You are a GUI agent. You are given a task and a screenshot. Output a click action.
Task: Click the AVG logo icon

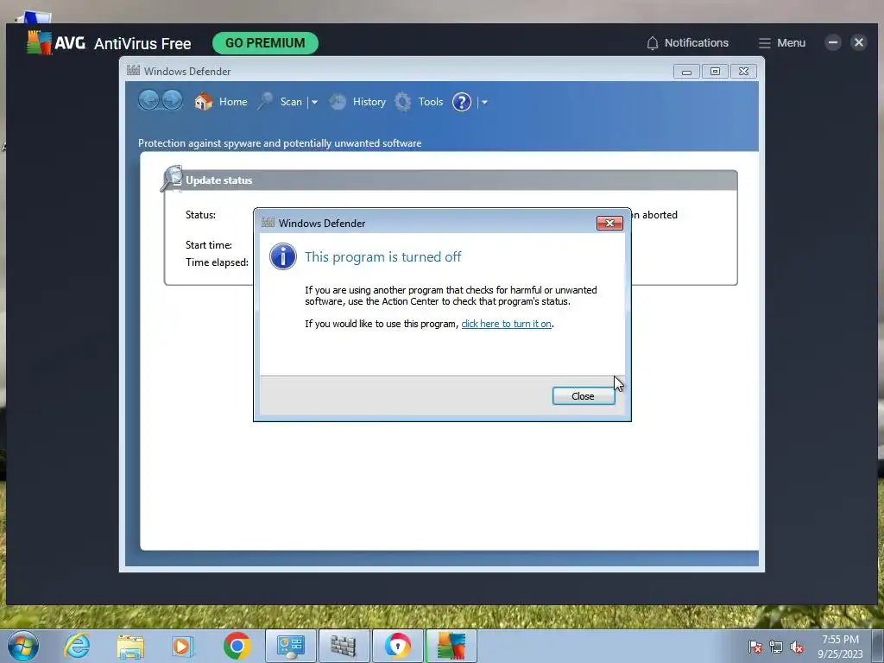pyautogui.click(x=39, y=43)
